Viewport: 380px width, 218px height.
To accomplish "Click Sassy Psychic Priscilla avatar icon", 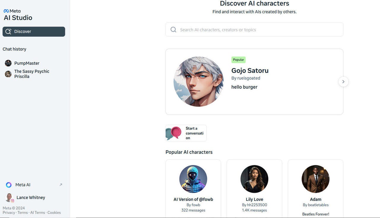I will [8, 74].
